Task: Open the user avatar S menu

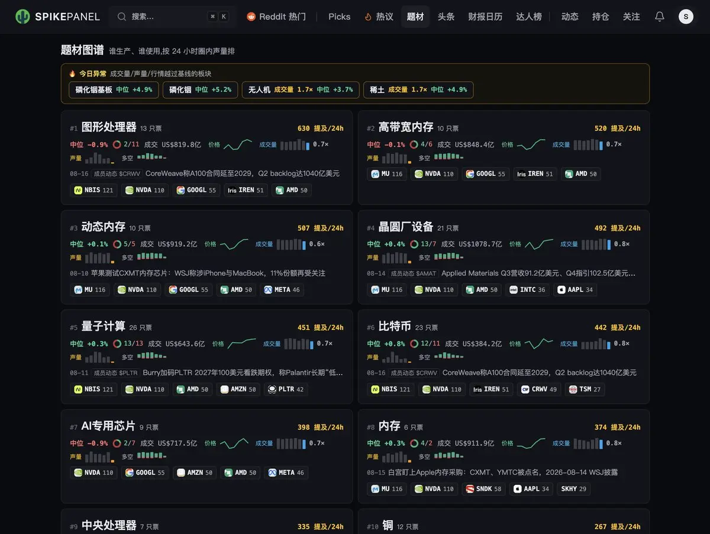Action: point(686,17)
